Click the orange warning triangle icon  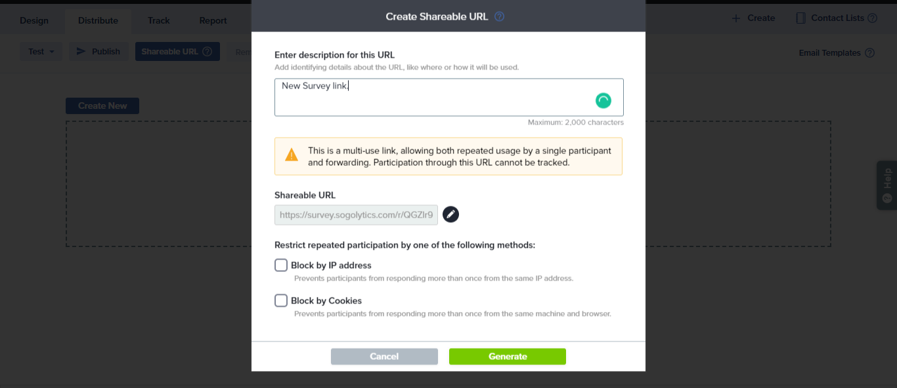[292, 155]
